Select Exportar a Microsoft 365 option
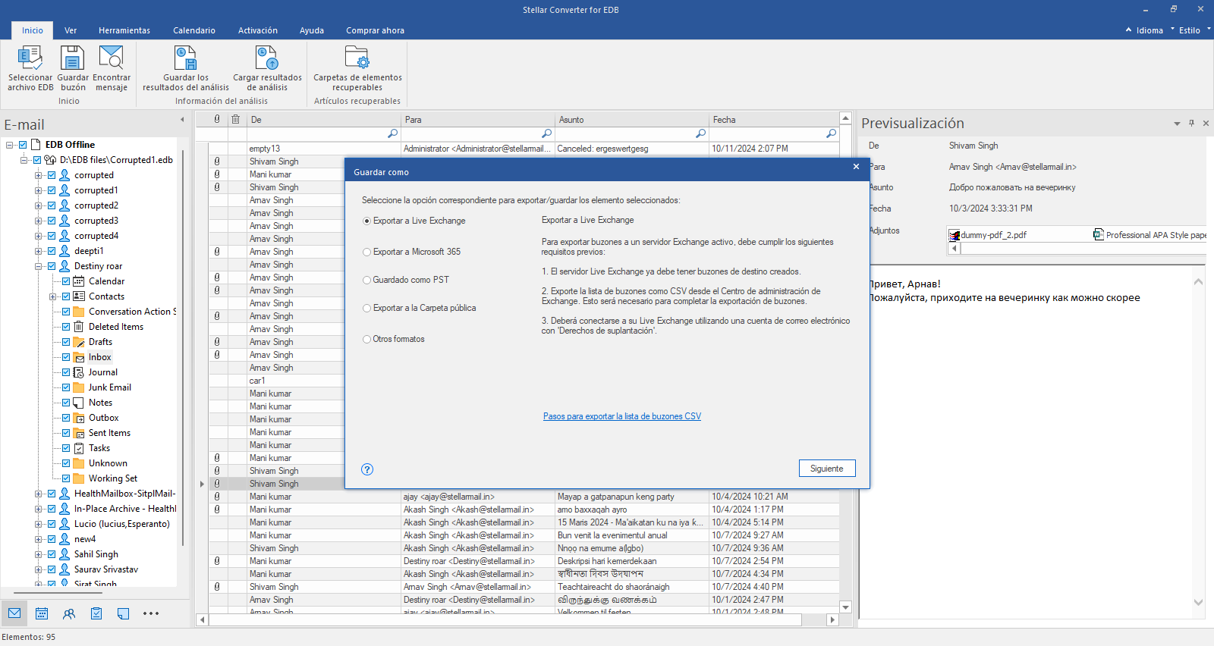This screenshot has height=646, width=1214. [x=412, y=252]
